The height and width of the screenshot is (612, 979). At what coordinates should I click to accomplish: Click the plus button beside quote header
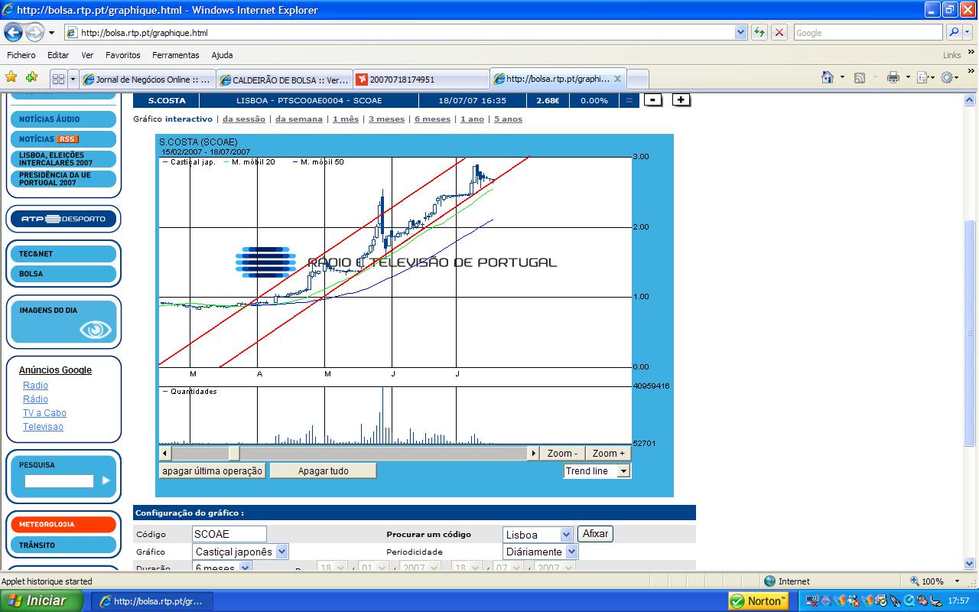(x=681, y=100)
